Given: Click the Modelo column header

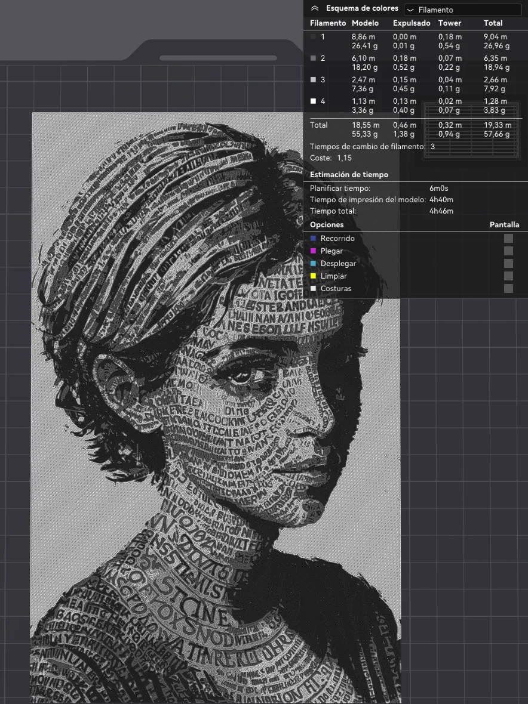Looking at the screenshot, I should [365, 23].
